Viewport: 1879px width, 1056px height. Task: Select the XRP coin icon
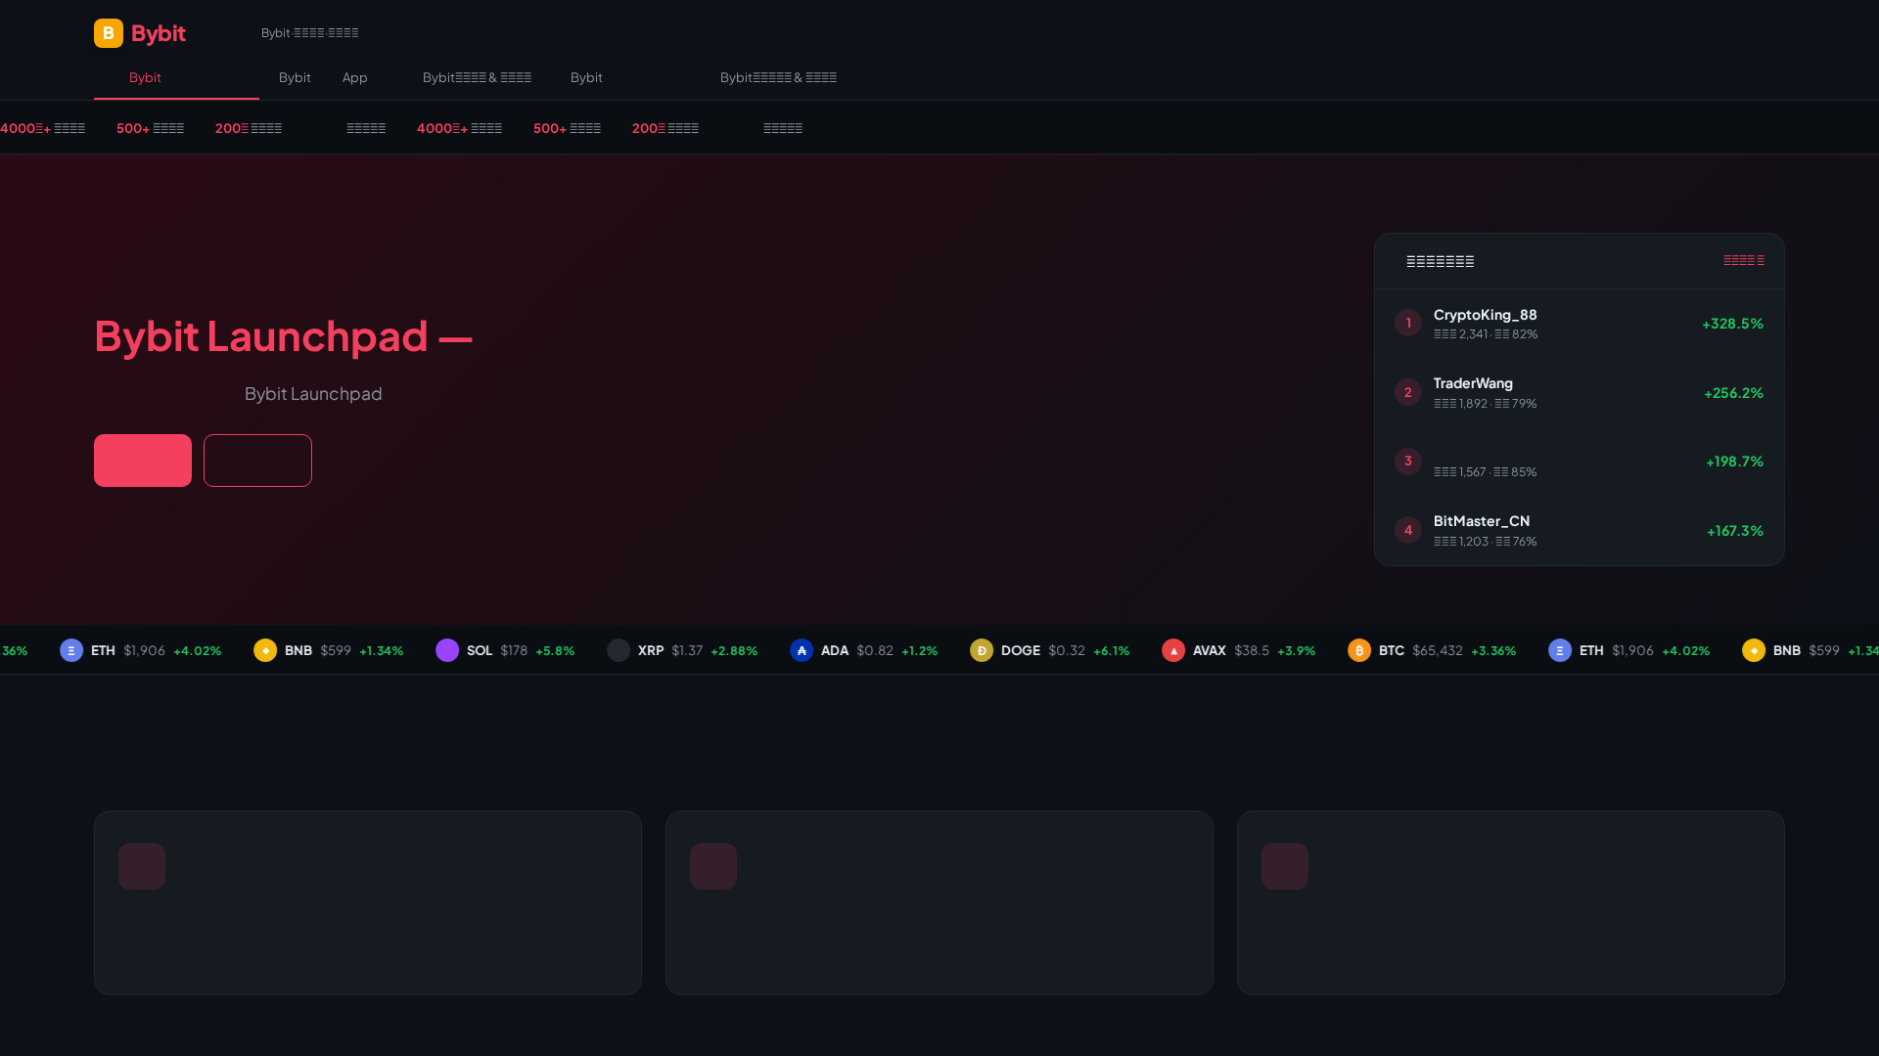tap(619, 649)
